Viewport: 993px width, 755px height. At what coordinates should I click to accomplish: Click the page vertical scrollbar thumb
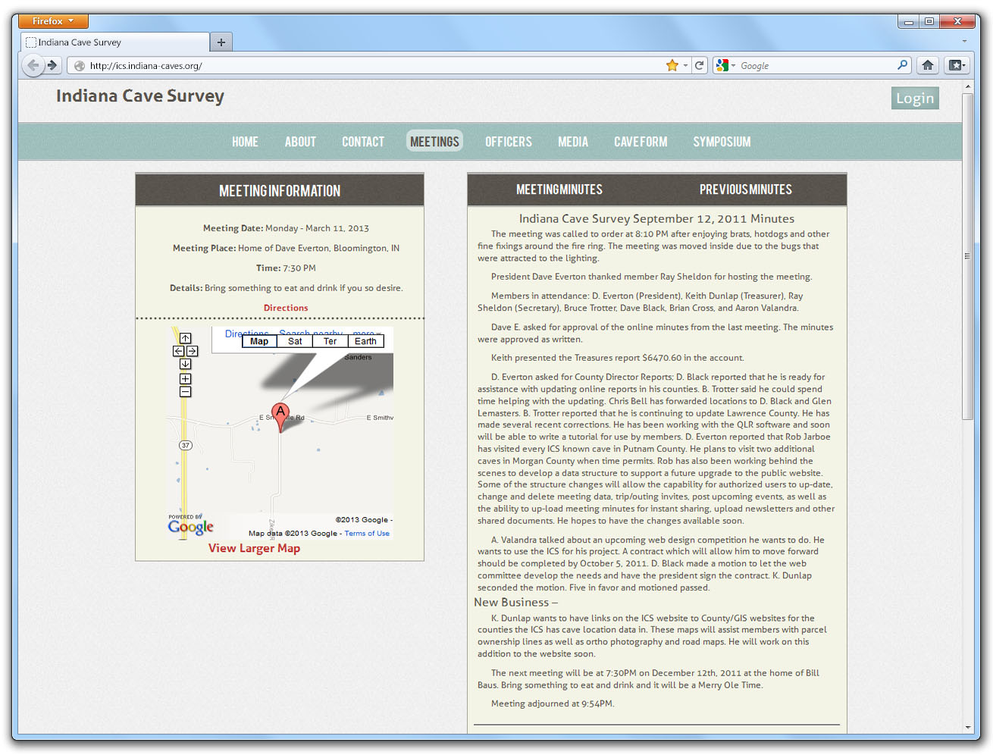click(966, 256)
